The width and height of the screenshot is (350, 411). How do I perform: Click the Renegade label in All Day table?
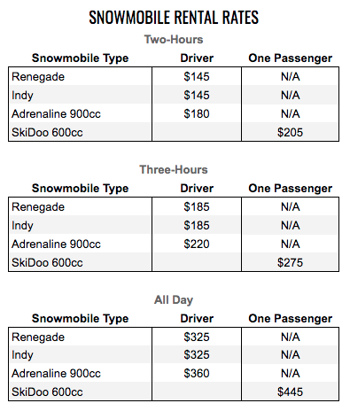[x=38, y=337]
